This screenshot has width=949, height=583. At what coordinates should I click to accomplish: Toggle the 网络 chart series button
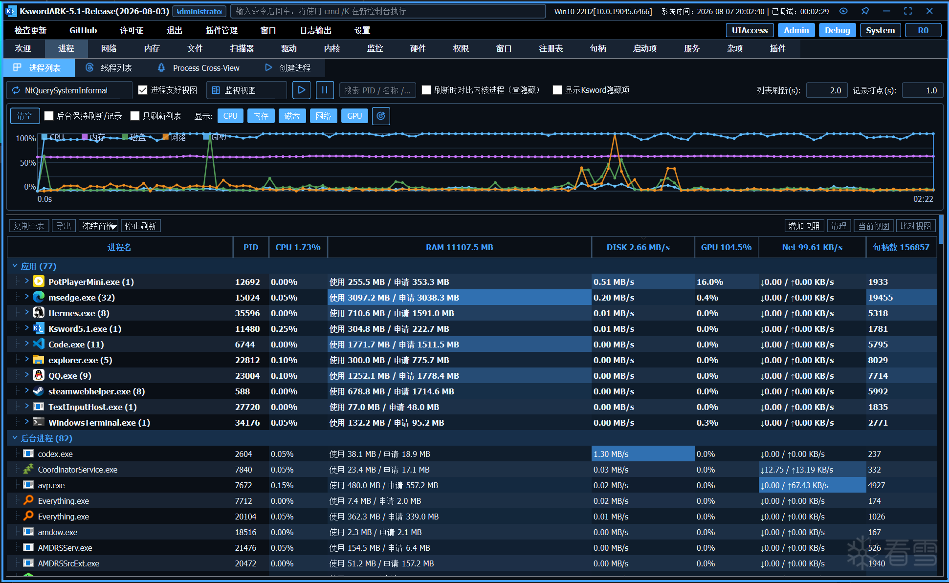point(324,116)
